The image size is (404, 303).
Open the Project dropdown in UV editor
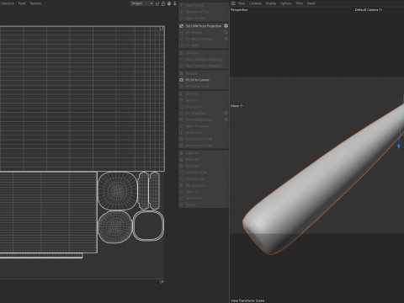coord(142,3)
